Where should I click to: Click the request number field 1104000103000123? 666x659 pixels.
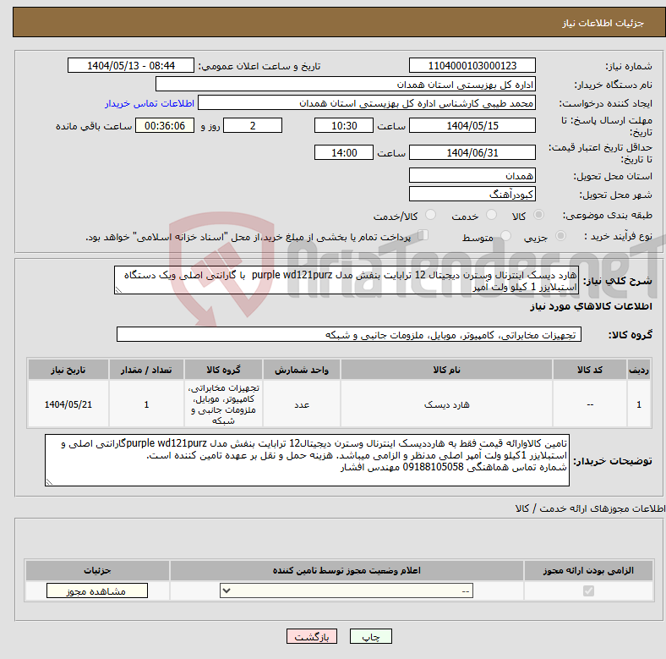click(472, 65)
